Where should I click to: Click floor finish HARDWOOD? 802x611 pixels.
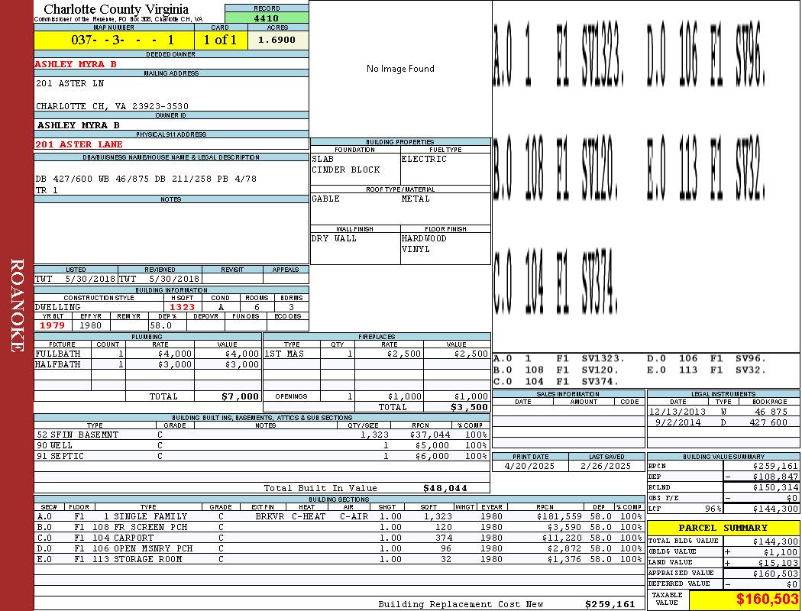(424, 238)
